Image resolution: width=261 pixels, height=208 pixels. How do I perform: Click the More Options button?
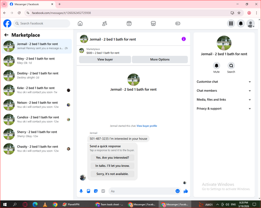tap(160, 59)
